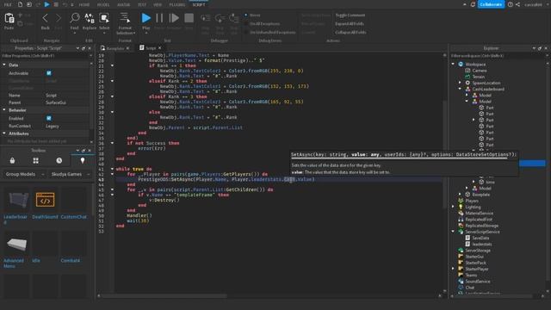Open Toolbox Marketplace grid tab
The image size is (551, 310).
[36, 161]
